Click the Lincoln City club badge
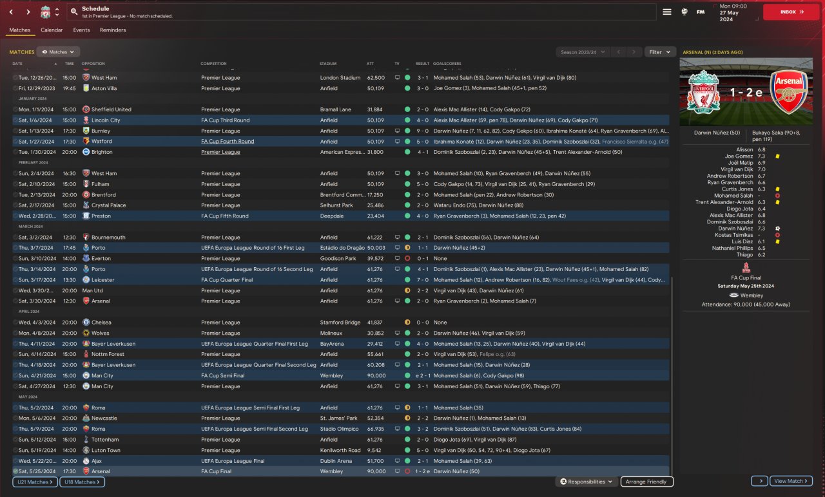Image resolution: width=825 pixels, height=497 pixels. click(x=86, y=120)
